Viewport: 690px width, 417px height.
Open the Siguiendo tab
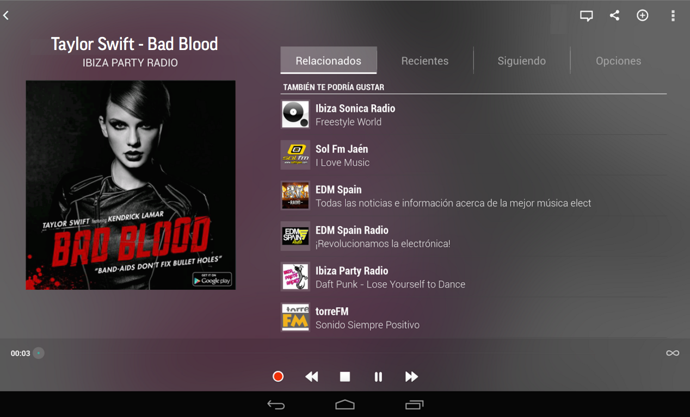coord(522,60)
